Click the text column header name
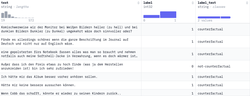The height and width of the screenshot is (96, 250). 5,3
